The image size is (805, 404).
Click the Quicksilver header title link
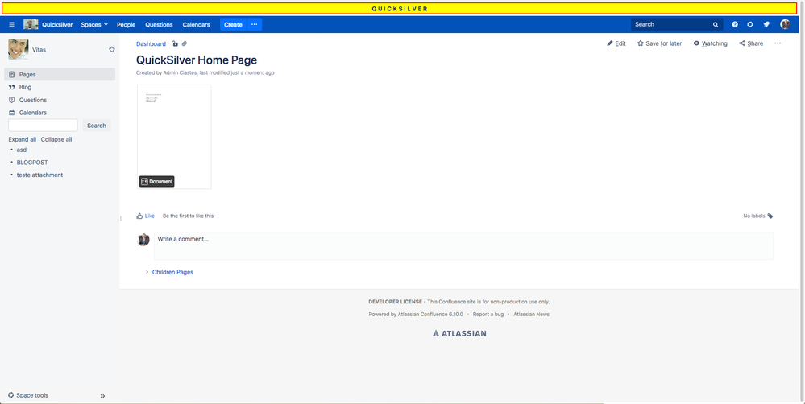[x=57, y=25]
